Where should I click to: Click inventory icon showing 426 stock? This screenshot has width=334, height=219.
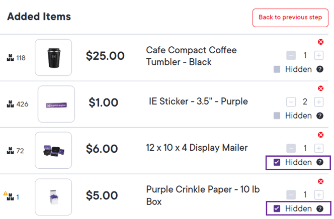tap(10, 104)
